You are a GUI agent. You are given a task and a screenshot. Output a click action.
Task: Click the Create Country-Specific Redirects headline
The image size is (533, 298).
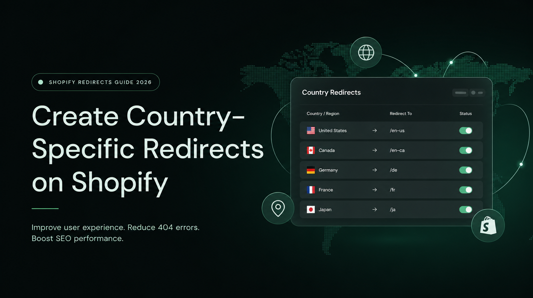click(148, 149)
